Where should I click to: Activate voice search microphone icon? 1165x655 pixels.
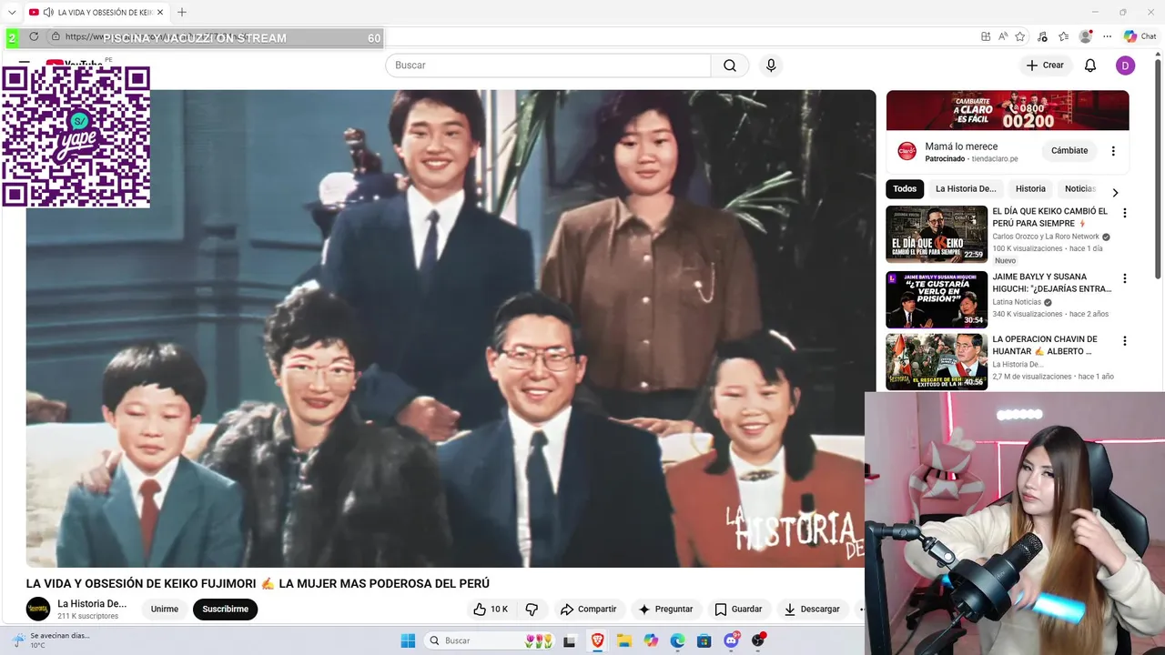(771, 65)
